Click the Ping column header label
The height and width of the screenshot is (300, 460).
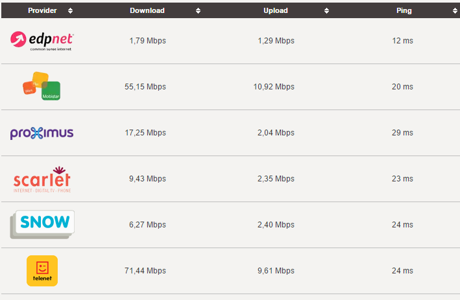[404, 10]
